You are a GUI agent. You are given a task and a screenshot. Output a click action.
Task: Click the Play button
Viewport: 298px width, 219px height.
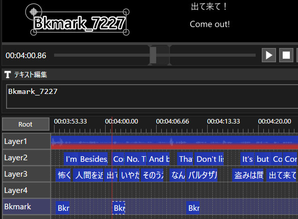pos(269,55)
